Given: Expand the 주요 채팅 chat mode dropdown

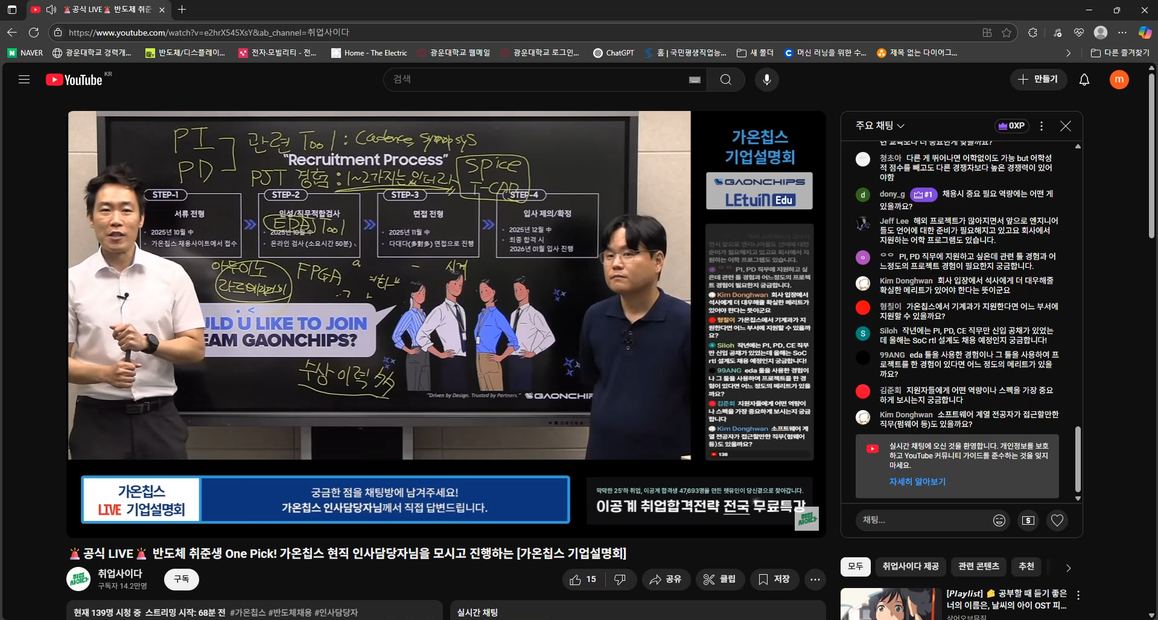Looking at the screenshot, I should [x=880, y=125].
